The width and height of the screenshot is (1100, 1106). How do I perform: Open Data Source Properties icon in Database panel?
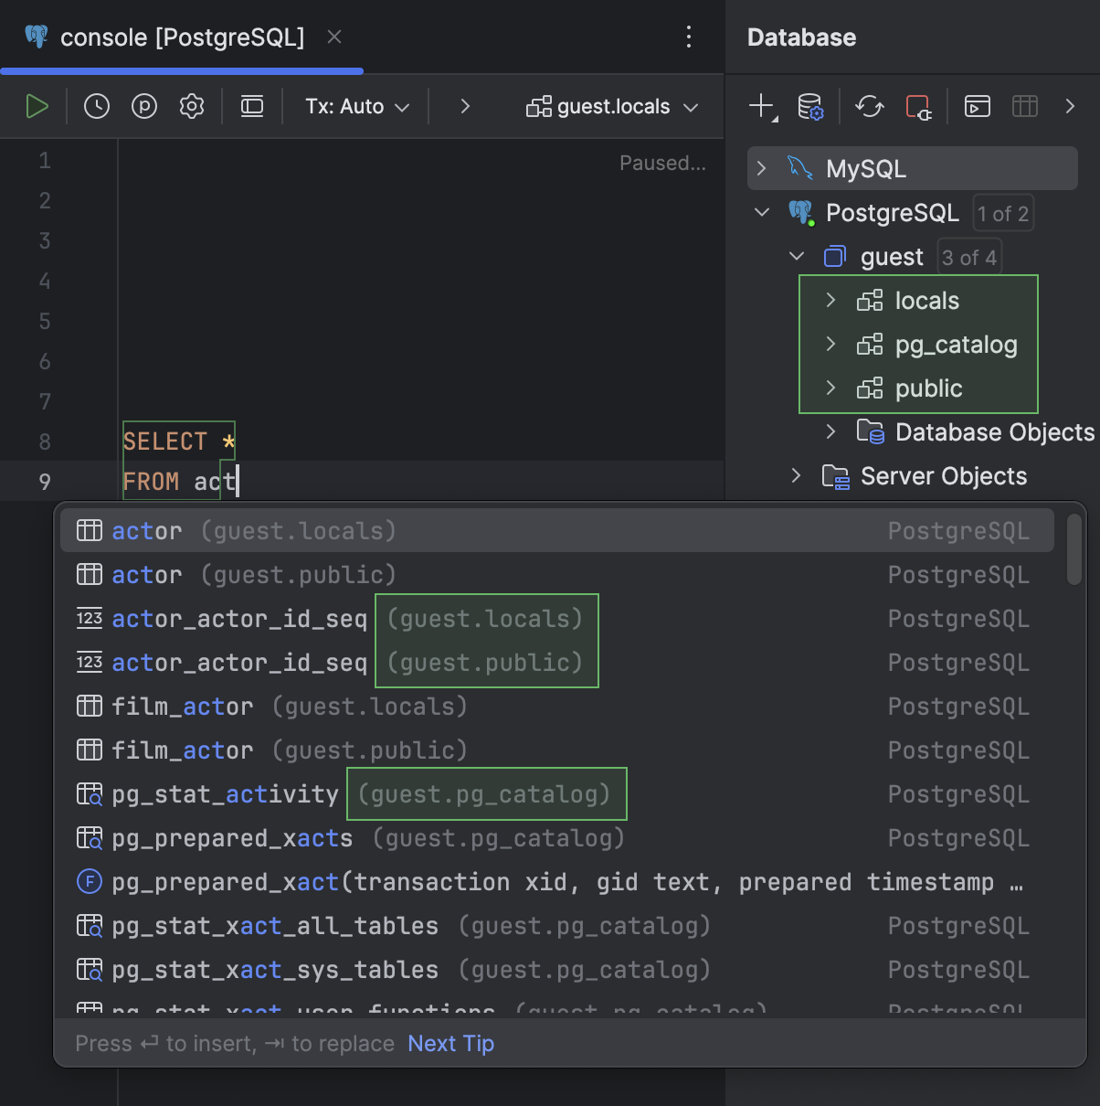[x=811, y=106]
